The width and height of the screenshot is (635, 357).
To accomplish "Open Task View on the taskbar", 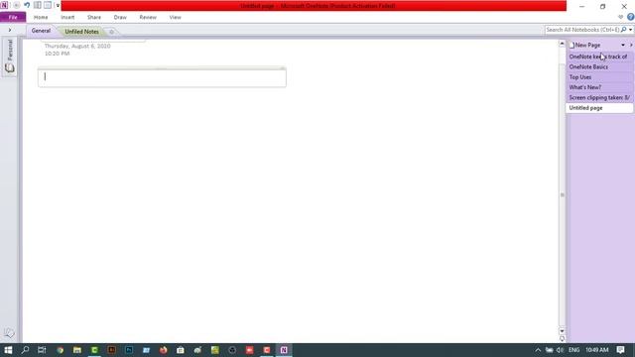I will (x=42, y=350).
